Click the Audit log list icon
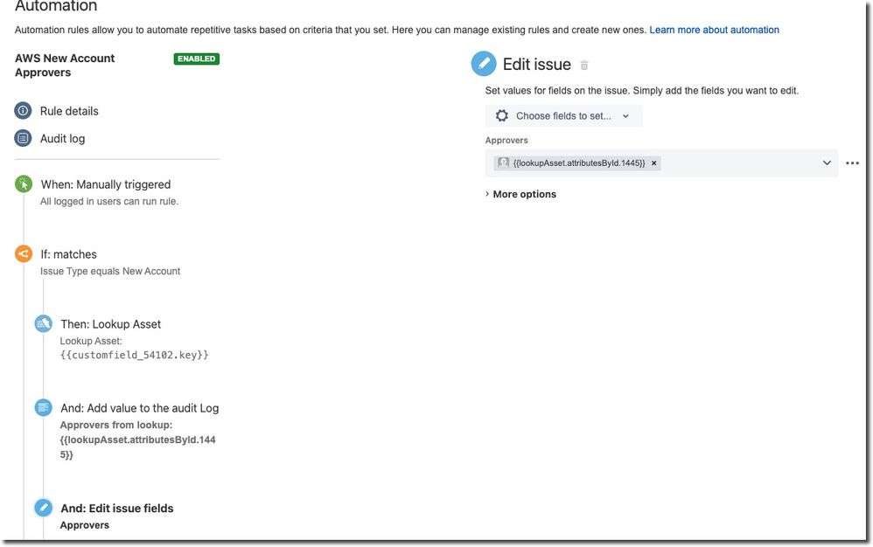Screen dimensions: 873x547 23,138
